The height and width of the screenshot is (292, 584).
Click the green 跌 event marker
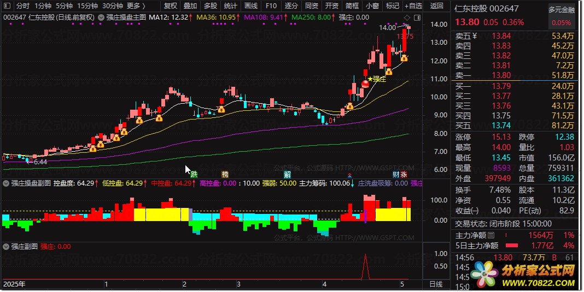click(x=194, y=175)
